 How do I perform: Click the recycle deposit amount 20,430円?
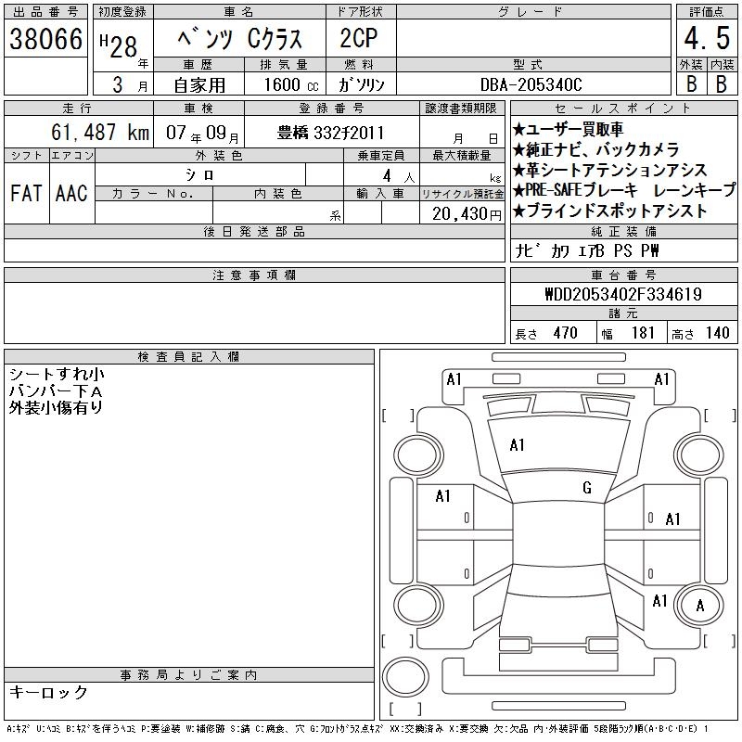click(461, 212)
